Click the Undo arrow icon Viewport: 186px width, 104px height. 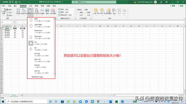tap(20, 2)
